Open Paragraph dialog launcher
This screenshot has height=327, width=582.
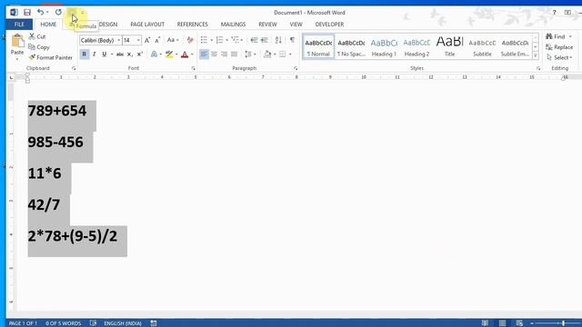(x=296, y=68)
